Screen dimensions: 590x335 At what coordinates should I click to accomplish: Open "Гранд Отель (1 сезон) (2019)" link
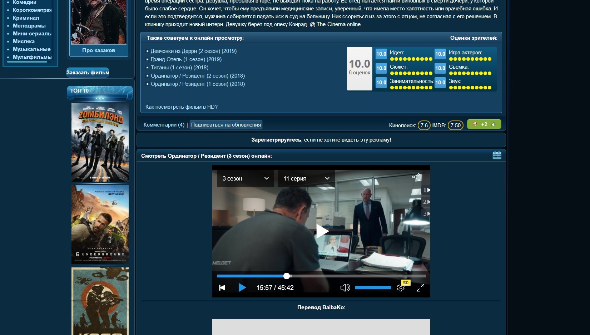point(186,59)
